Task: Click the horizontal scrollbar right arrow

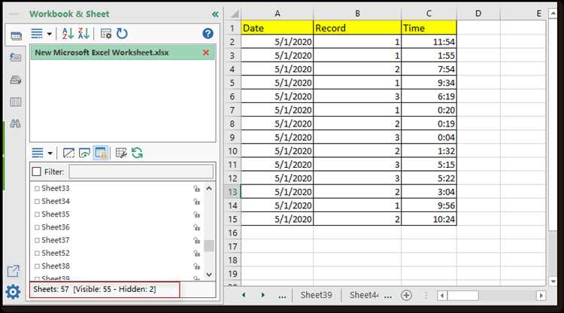Action: (x=541, y=296)
